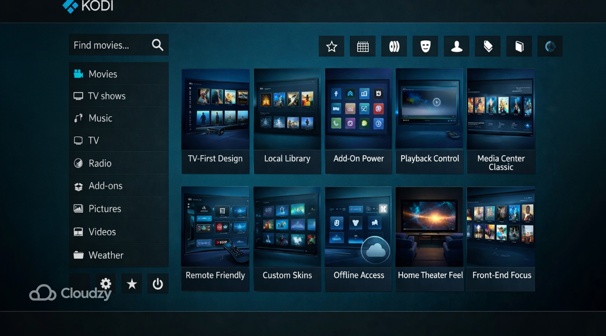Open the Local Library thumbnail
This screenshot has height=336, width=606.
[287, 121]
